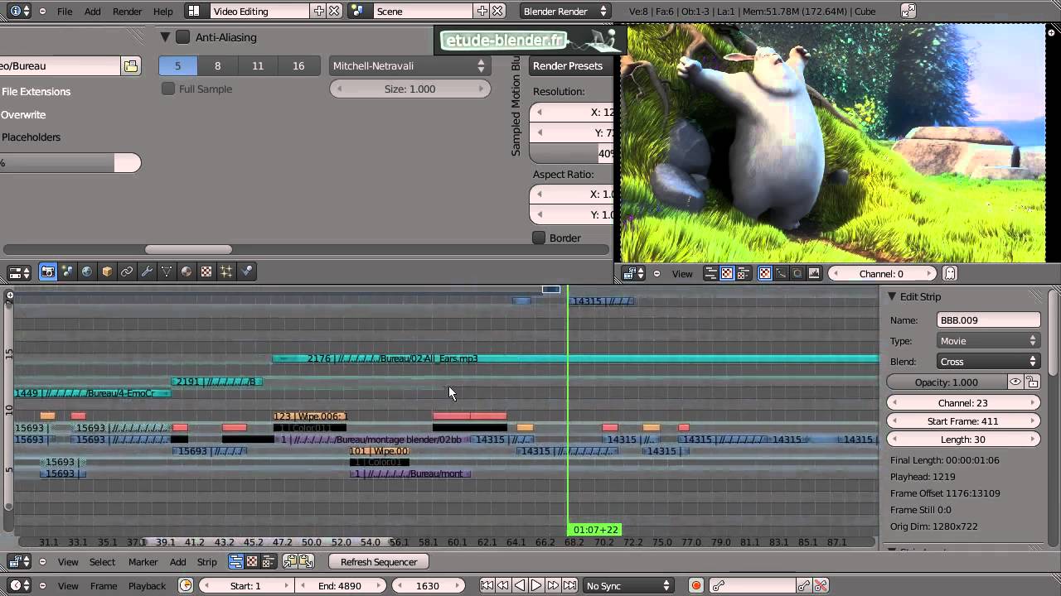Screen dimensions: 1061x596
Task: Open the Blend mode dropdown showing Cross
Action: (x=988, y=362)
